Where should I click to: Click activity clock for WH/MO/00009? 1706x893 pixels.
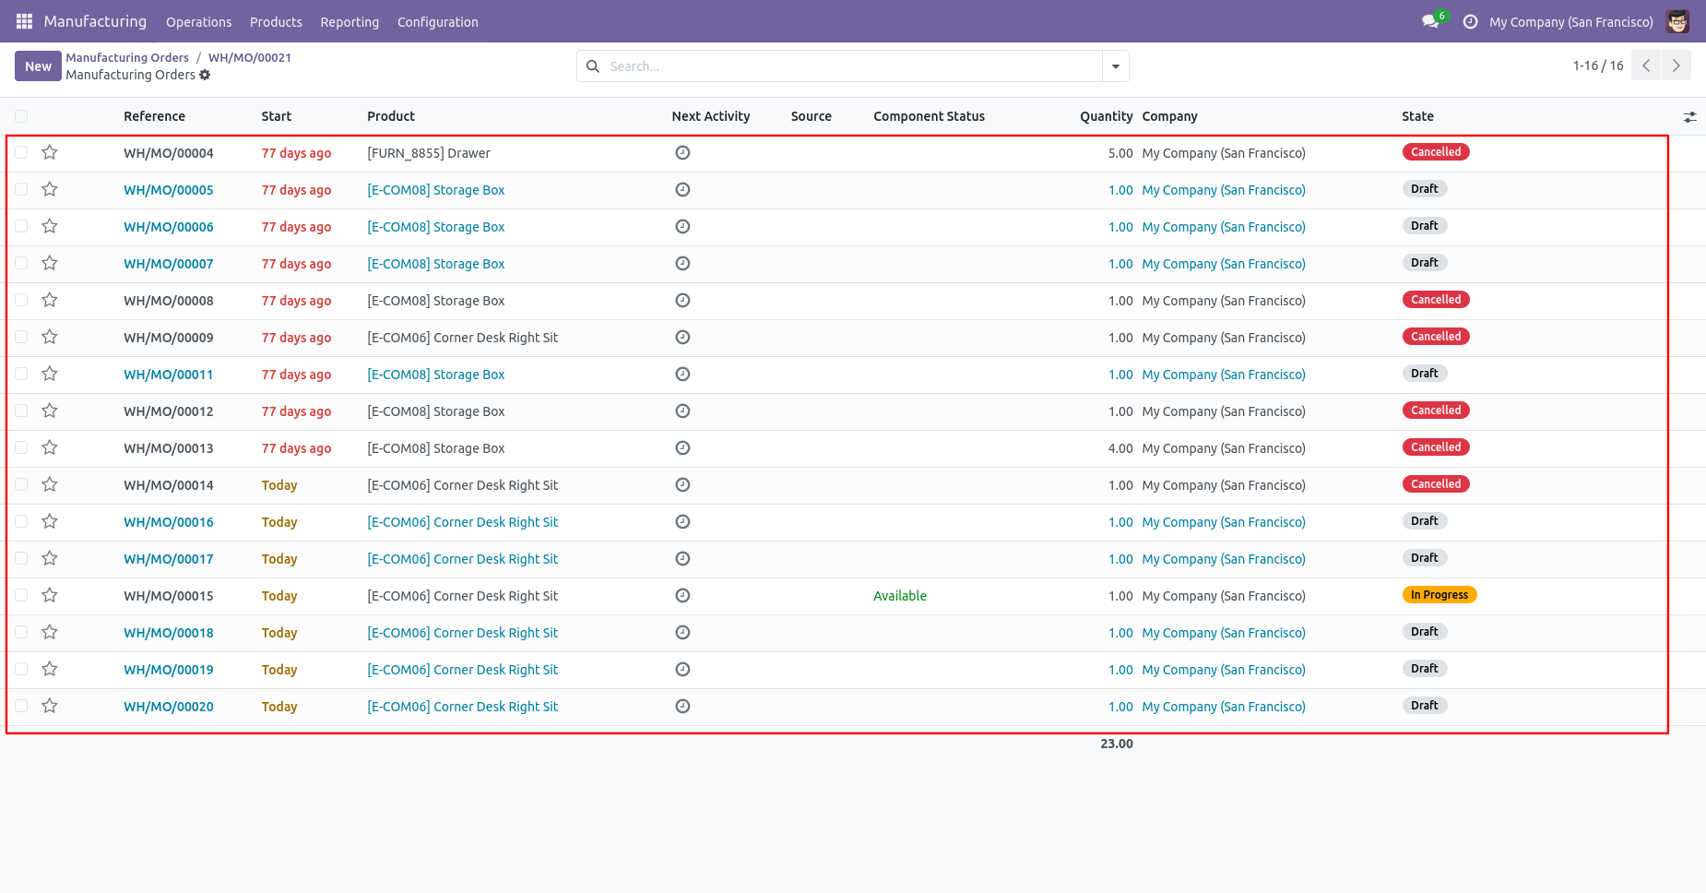pyautogui.click(x=682, y=337)
